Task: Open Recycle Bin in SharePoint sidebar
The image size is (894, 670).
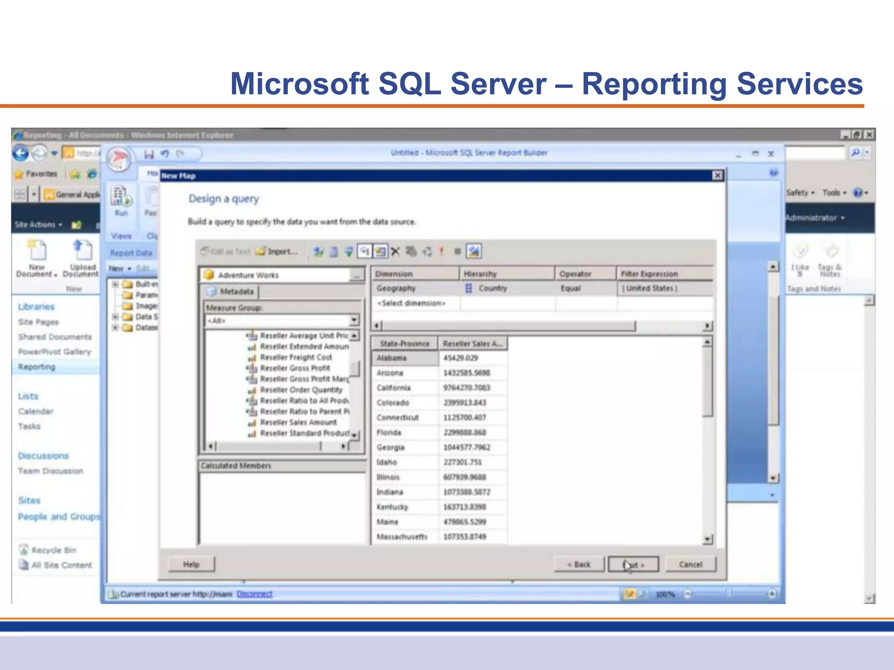Action: [x=48, y=550]
